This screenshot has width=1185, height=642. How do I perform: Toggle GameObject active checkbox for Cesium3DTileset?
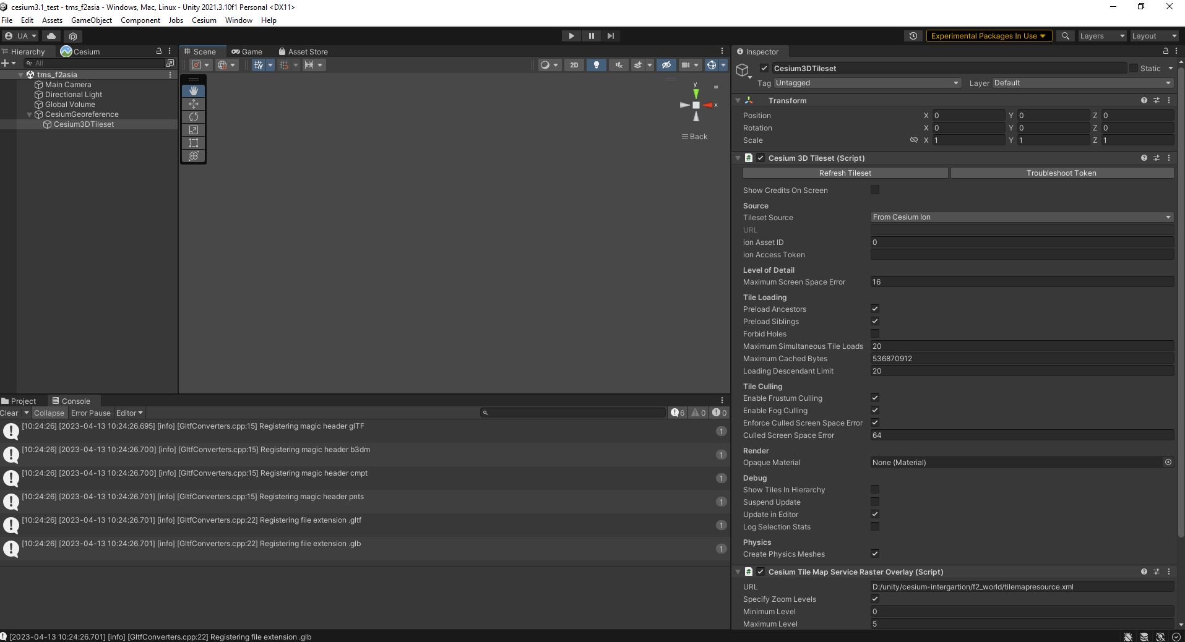[764, 69]
